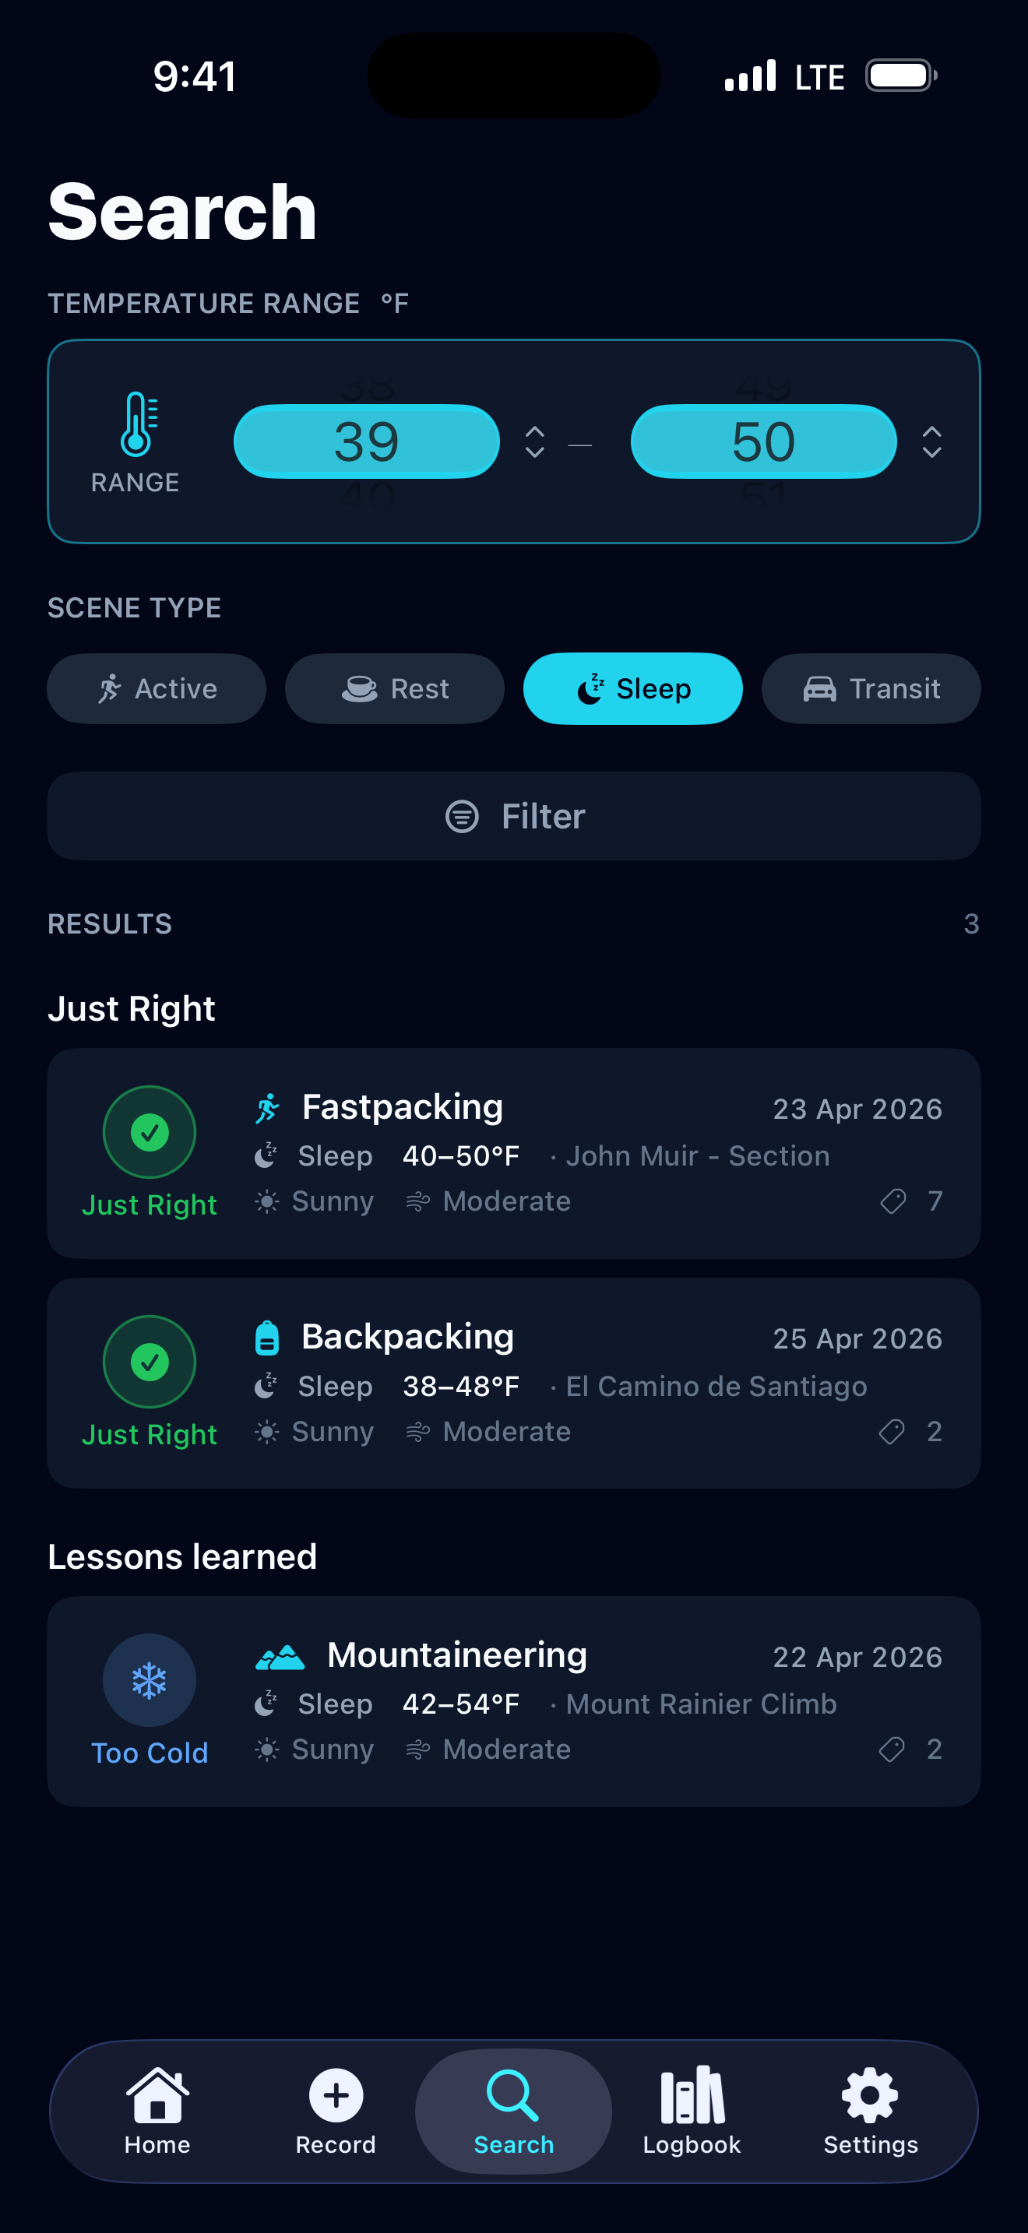Tap the maximum temperature value 50

pos(764,442)
